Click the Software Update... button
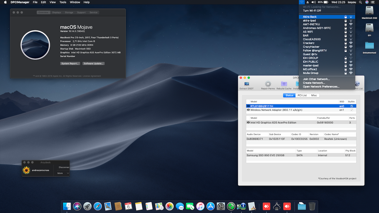This screenshot has width=379, height=213. [x=94, y=64]
